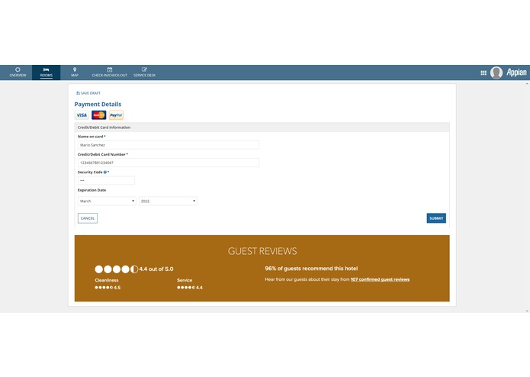This screenshot has width=530, height=377.
Task: Click 96% of guests recommend text
Action: (311, 269)
